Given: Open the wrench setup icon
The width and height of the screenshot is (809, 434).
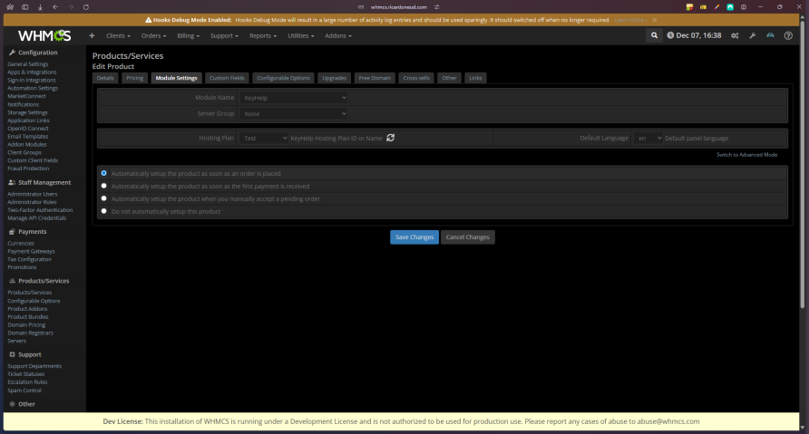Looking at the screenshot, I should tap(753, 35).
